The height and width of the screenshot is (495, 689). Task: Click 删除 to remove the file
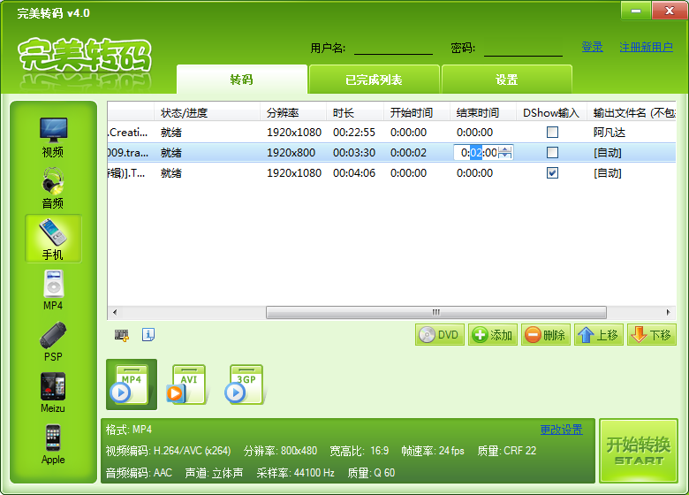[546, 335]
